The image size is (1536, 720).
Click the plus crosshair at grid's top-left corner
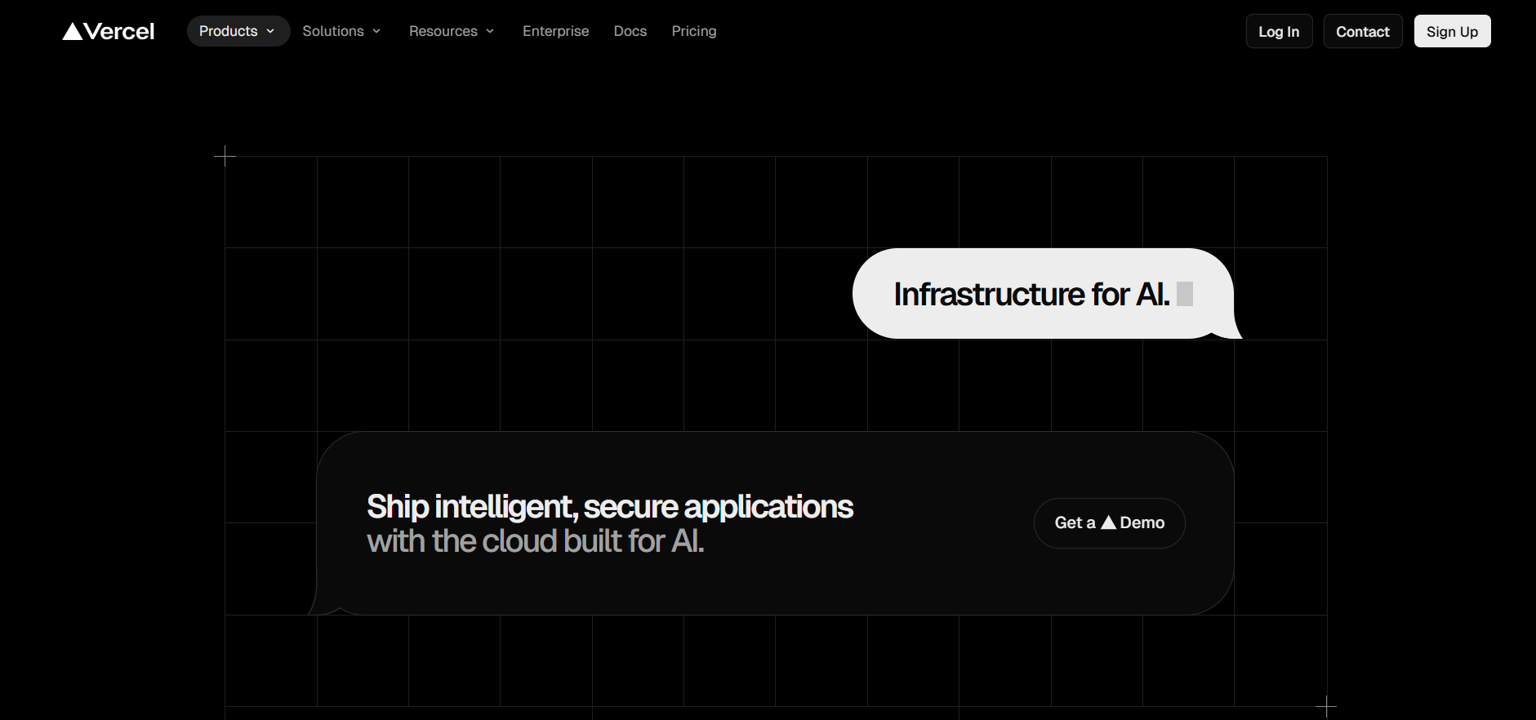tap(225, 156)
